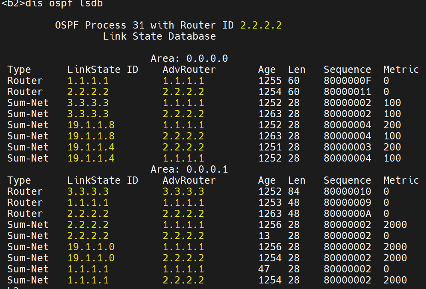Click the Len value 84
This screenshot has width=426, height=289.
point(294,191)
